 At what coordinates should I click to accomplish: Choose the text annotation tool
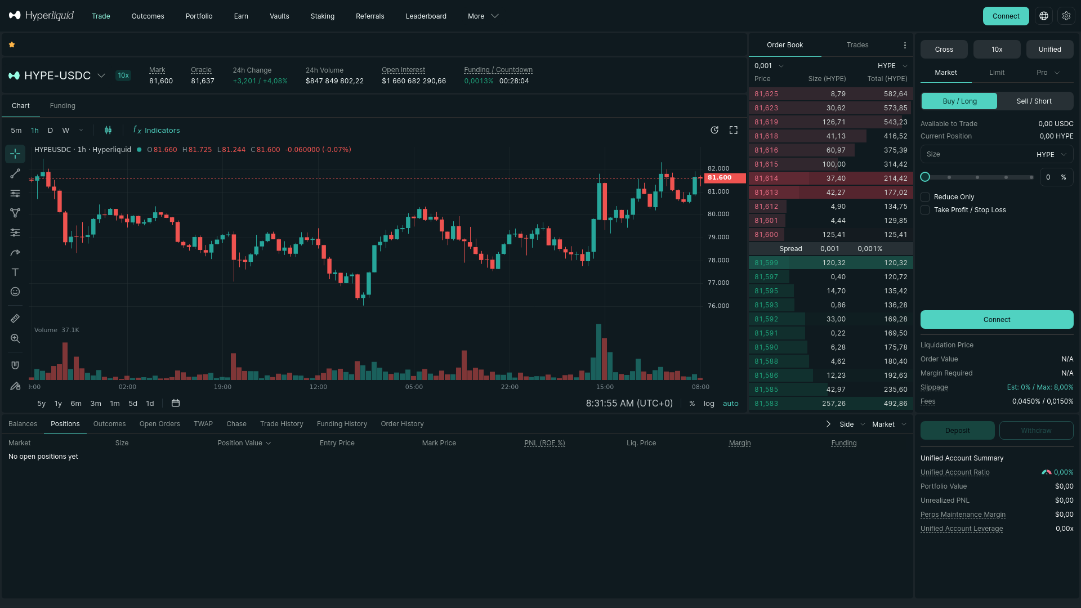[15, 272]
